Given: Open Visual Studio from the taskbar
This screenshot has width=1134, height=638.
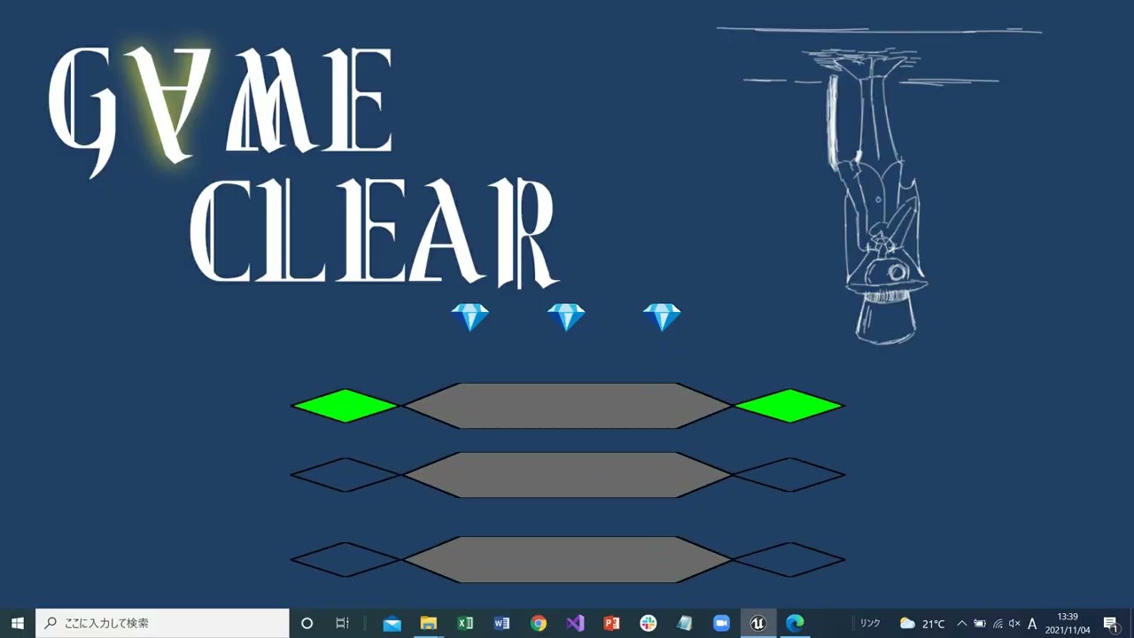Looking at the screenshot, I should click(575, 623).
